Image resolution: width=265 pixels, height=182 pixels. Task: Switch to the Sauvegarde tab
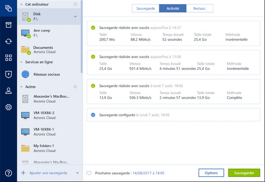145,8
